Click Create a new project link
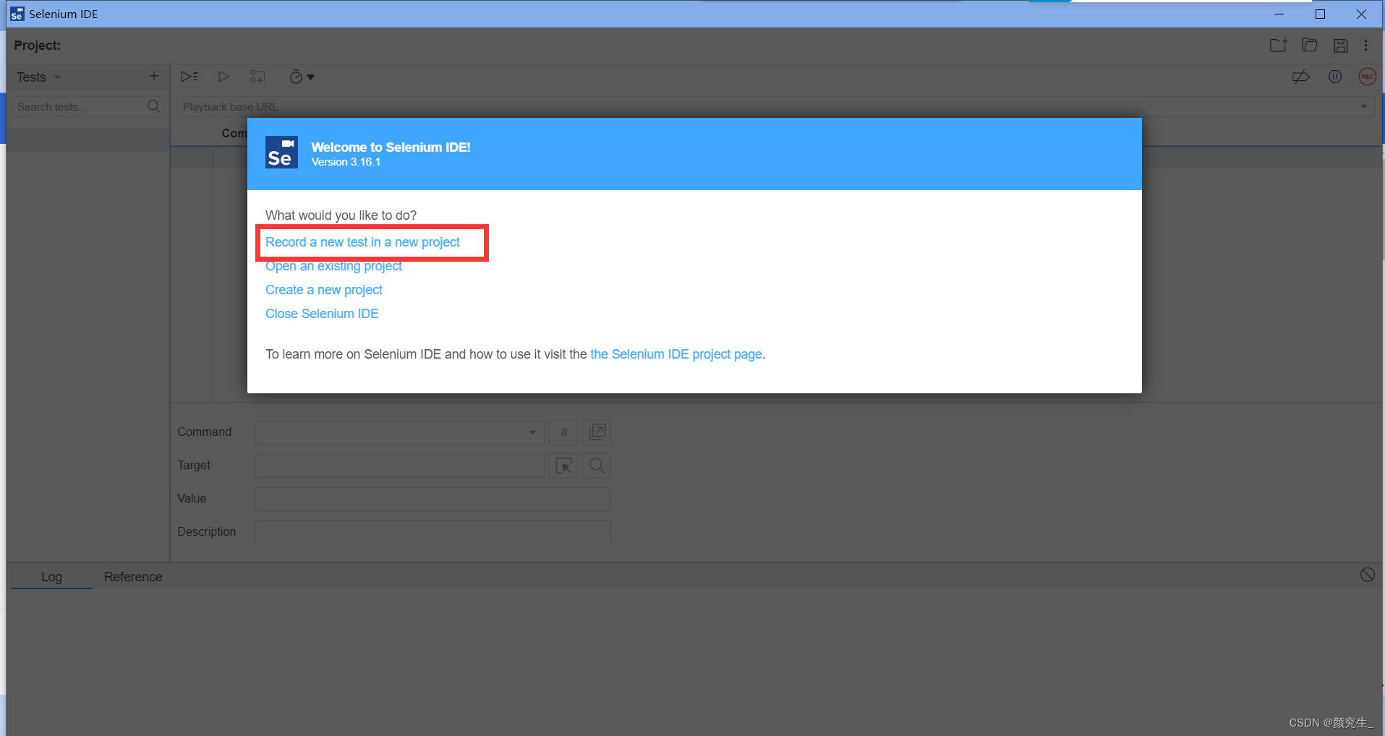This screenshot has width=1385, height=736. coord(324,290)
